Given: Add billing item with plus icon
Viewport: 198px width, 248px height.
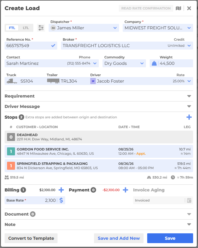Looking at the screenshot, I should pyautogui.click(x=61, y=190).
